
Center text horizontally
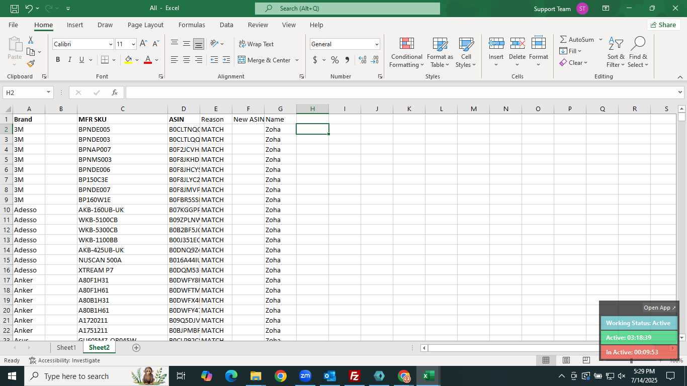[187, 60]
